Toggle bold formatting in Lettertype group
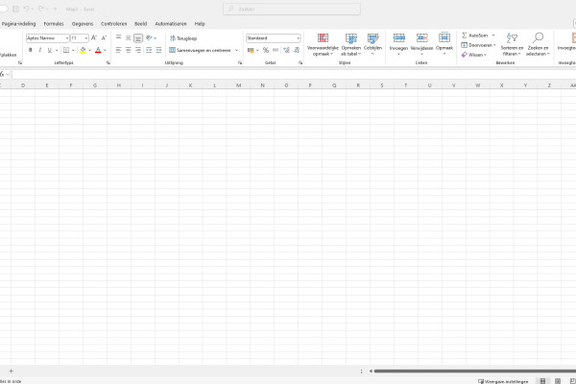The height and width of the screenshot is (384, 576). click(x=31, y=50)
